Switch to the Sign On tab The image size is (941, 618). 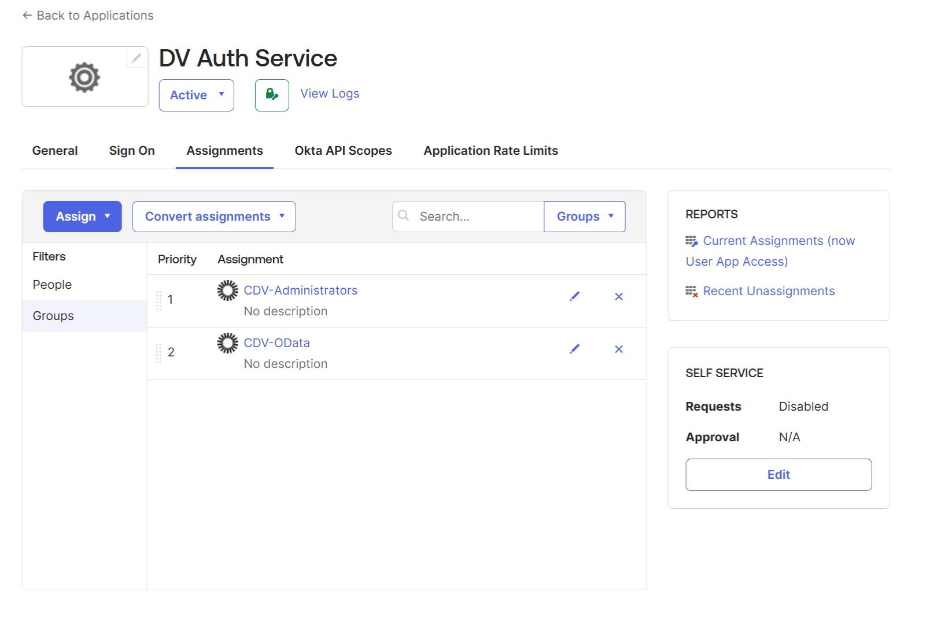[132, 151]
